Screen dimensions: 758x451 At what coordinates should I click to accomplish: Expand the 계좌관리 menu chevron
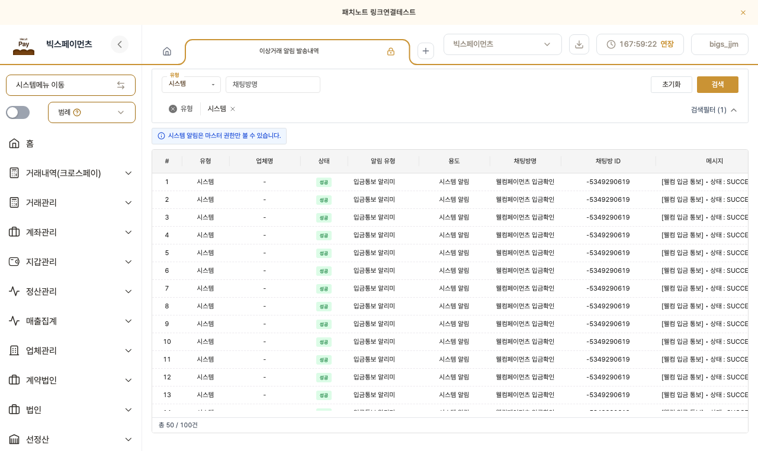coord(129,232)
